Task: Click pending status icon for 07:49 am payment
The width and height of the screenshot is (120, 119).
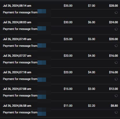Action: click(116, 46)
